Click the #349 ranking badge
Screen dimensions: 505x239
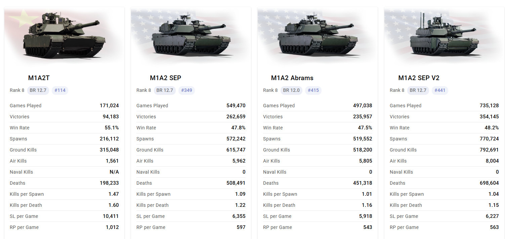[186, 90]
